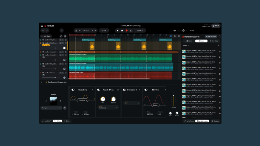Redo the last action
Screen dimensions: 260x146
[47, 30]
